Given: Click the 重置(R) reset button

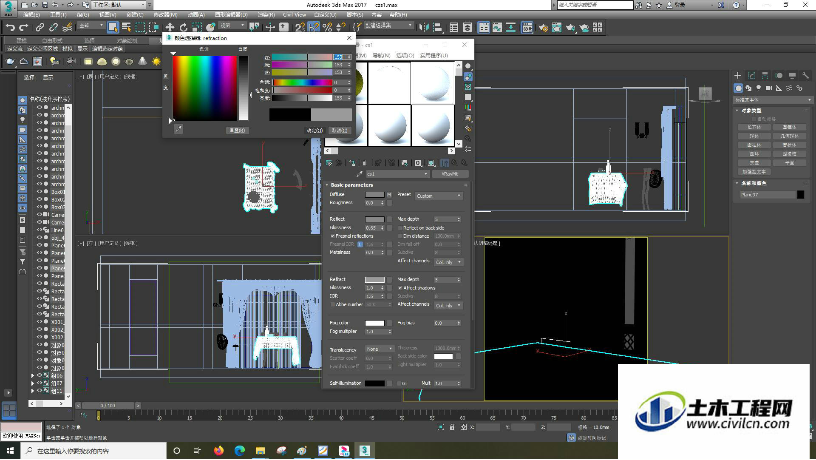Looking at the screenshot, I should [x=237, y=131].
